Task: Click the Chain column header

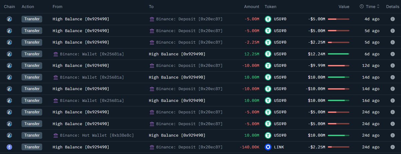Action: [x=10, y=7]
